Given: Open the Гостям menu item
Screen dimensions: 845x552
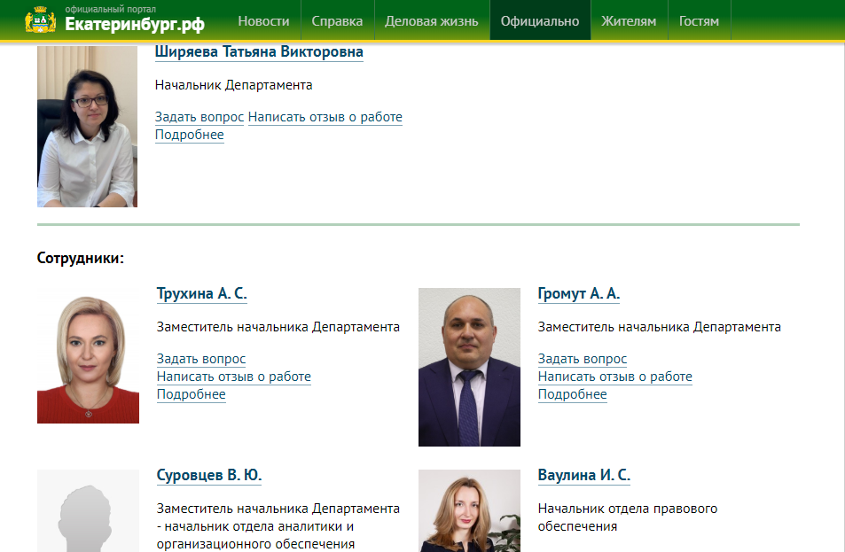Looking at the screenshot, I should [699, 21].
